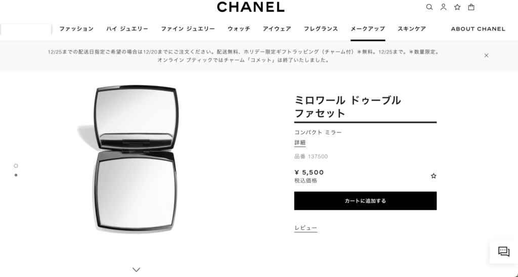
Task: Jump to reviews via レビュー link
Action: click(306, 228)
